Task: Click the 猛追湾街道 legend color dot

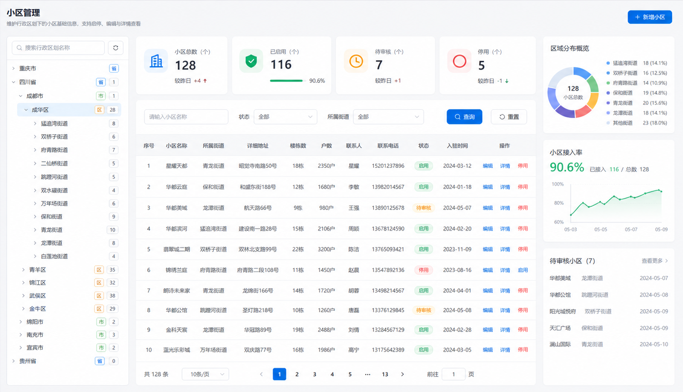Action: (x=608, y=63)
